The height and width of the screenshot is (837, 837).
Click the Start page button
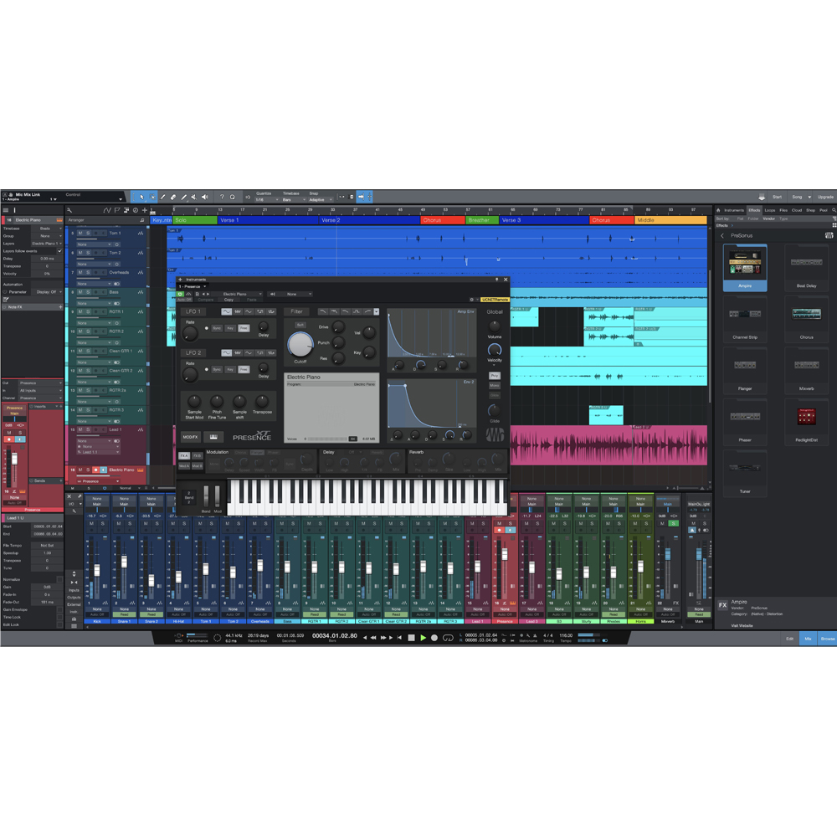[778, 197]
